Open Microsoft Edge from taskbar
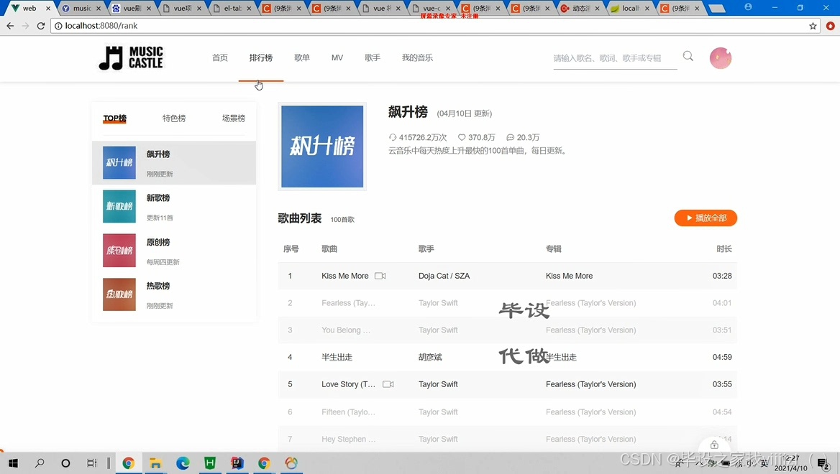 183,463
